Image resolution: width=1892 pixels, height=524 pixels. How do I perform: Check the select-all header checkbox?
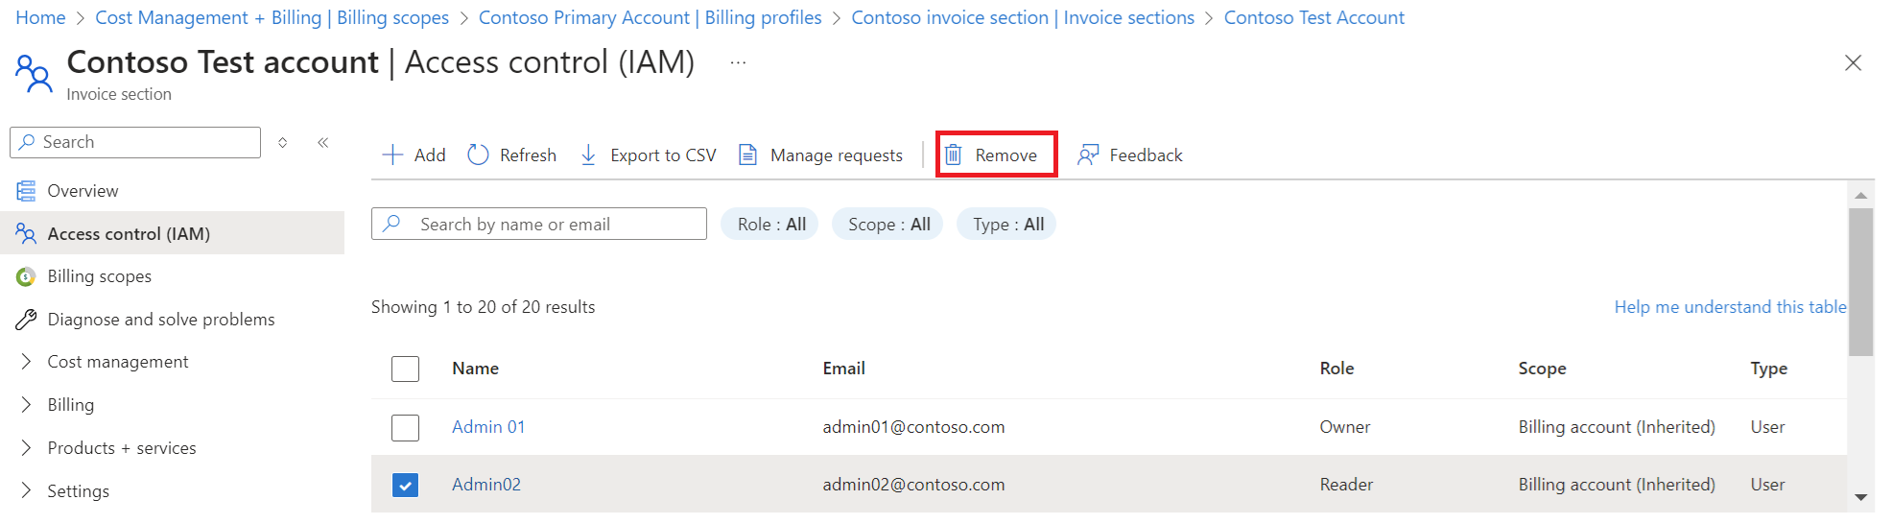click(405, 369)
